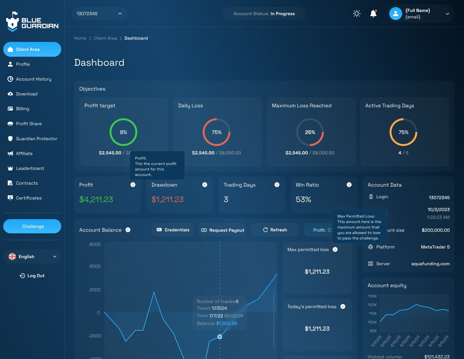Open the English language dropdown
Image resolution: width=464 pixels, height=359 pixels.
pos(32,257)
